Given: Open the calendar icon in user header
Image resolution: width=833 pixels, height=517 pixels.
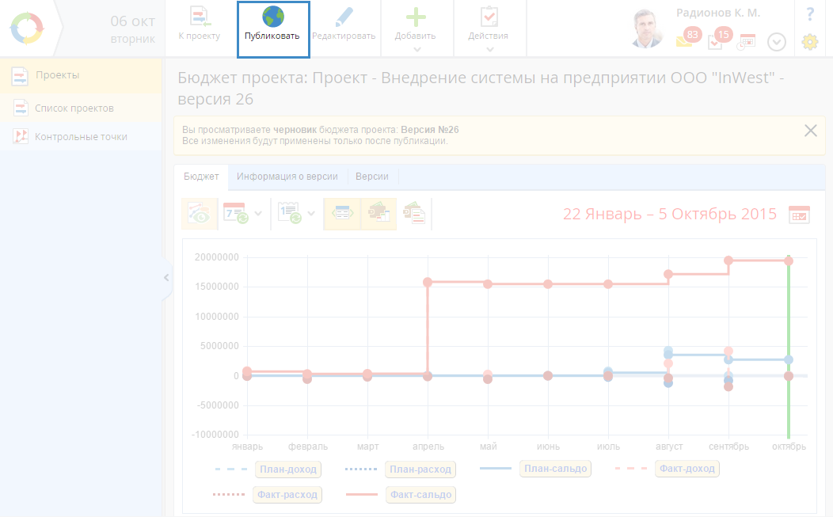Looking at the screenshot, I should pyautogui.click(x=747, y=41).
